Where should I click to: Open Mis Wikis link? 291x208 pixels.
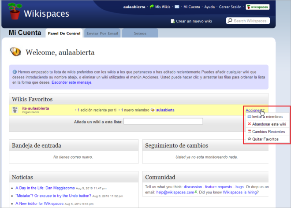pyautogui.click(x=163, y=7)
